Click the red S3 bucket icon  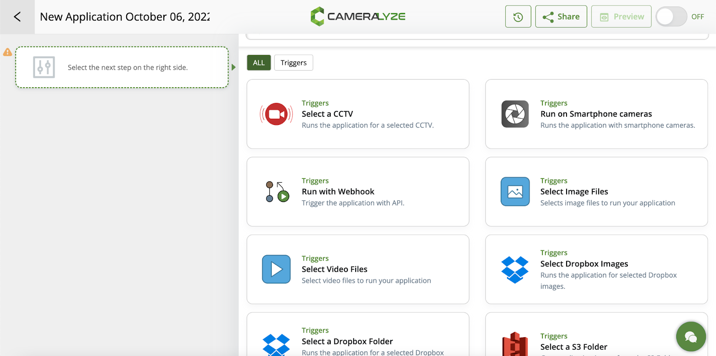click(x=515, y=344)
